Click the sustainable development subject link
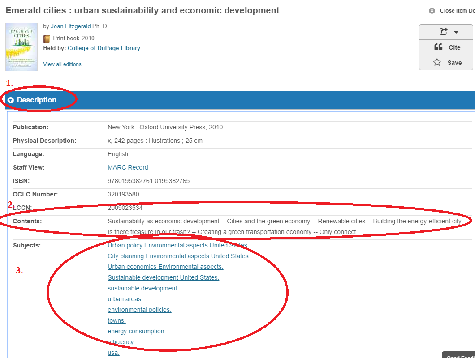 143,288
